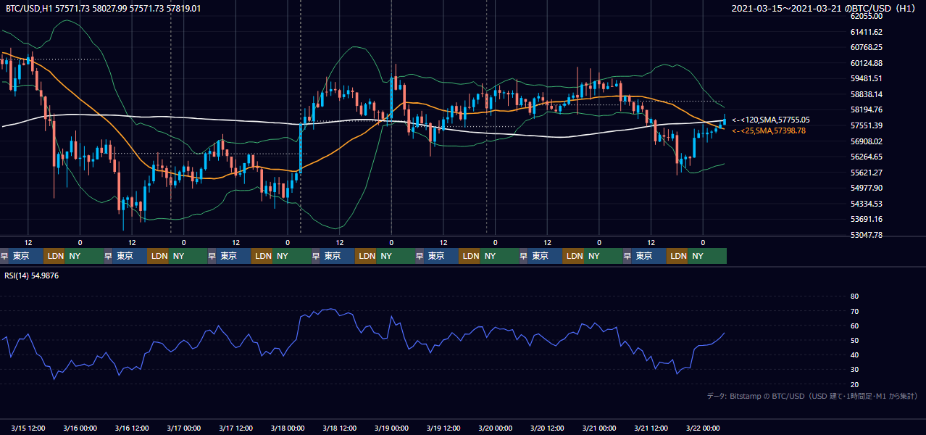Click the RSI 30 level label

click(854, 369)
